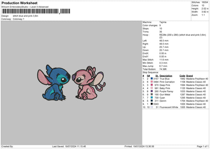Click the Stop Sequence heading
Image resolution: width=210 pixels, height=149 pixels.
coord(150,73)
